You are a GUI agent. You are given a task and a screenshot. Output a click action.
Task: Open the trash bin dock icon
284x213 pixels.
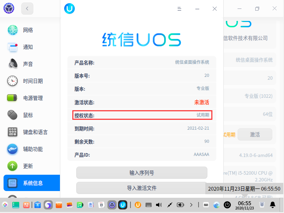coord(262,205)
